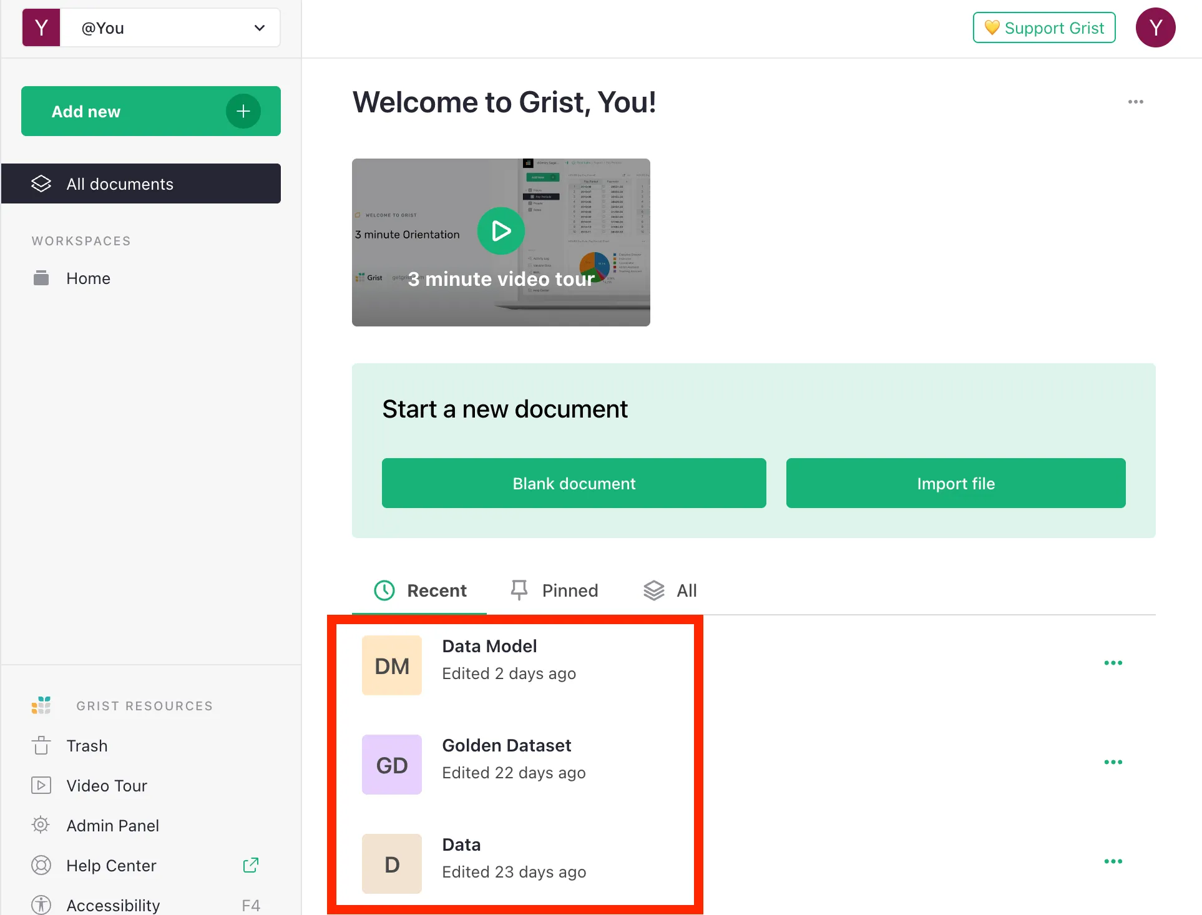
Task: Click the Home workspace folder icon
Action: (x=41, y=278)
